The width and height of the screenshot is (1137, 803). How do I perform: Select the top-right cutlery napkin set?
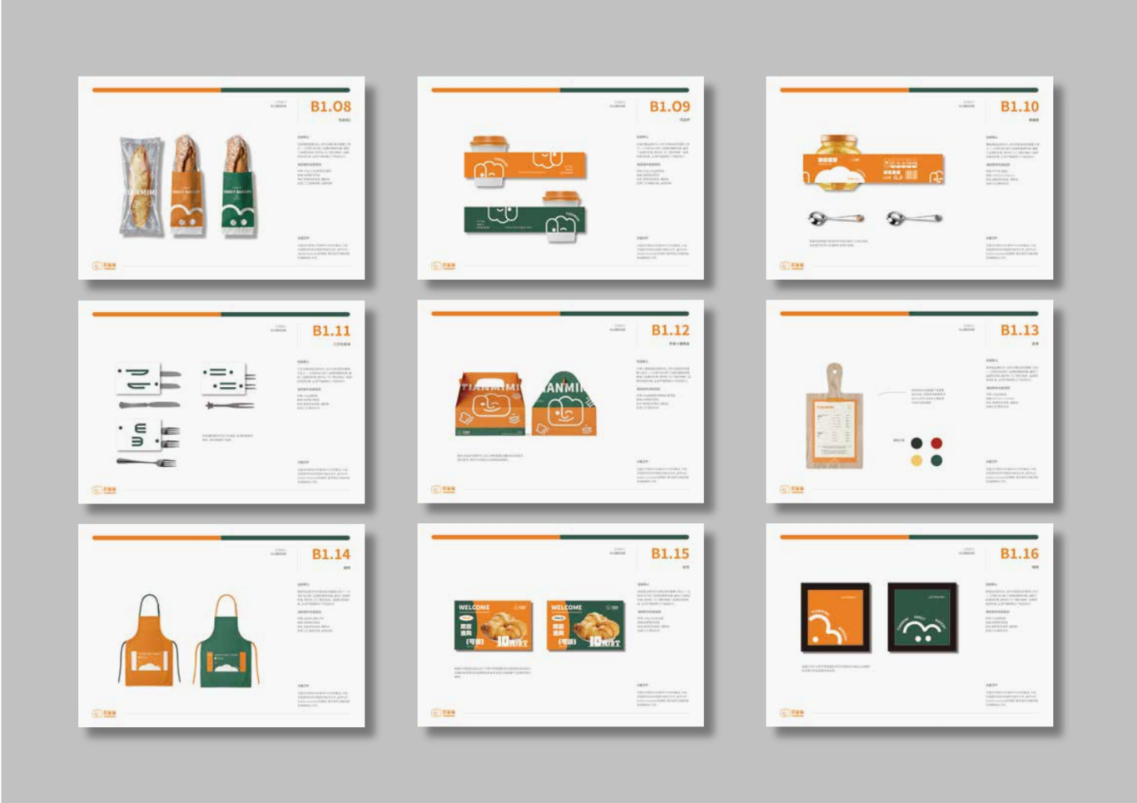click(229, 386)
